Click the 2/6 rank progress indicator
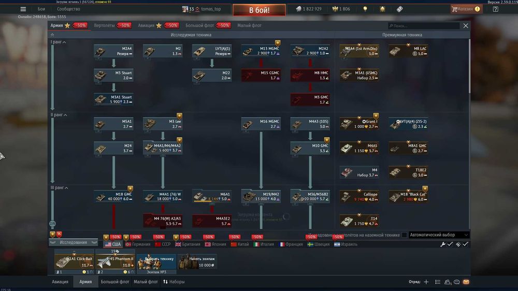This screenshot has width=518, height=291. [x=52, y=224]
